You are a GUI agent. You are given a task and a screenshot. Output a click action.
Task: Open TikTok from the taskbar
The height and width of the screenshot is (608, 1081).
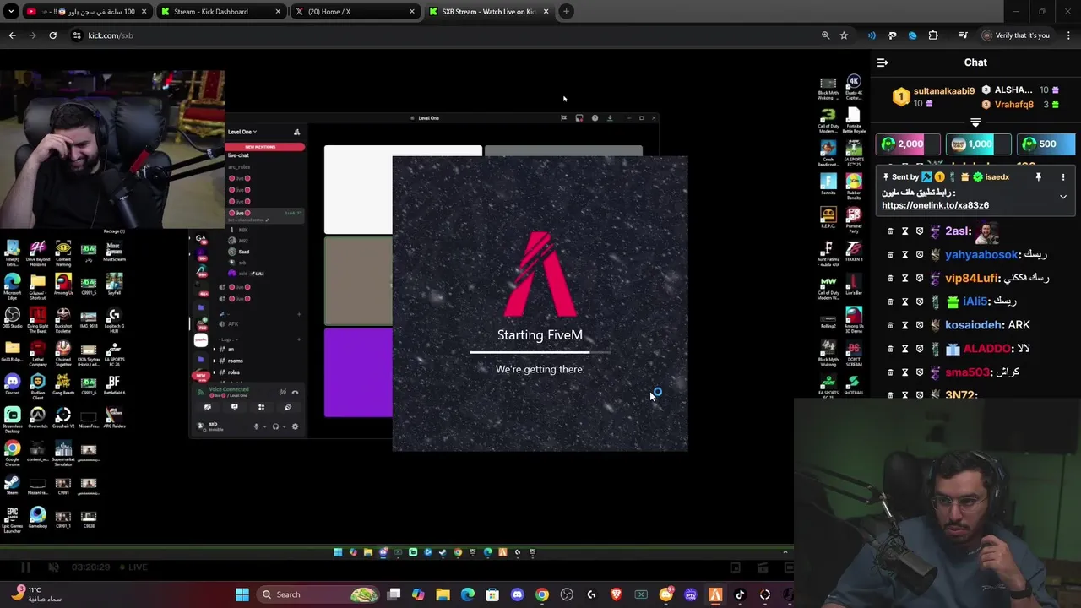tap(740, 594)
